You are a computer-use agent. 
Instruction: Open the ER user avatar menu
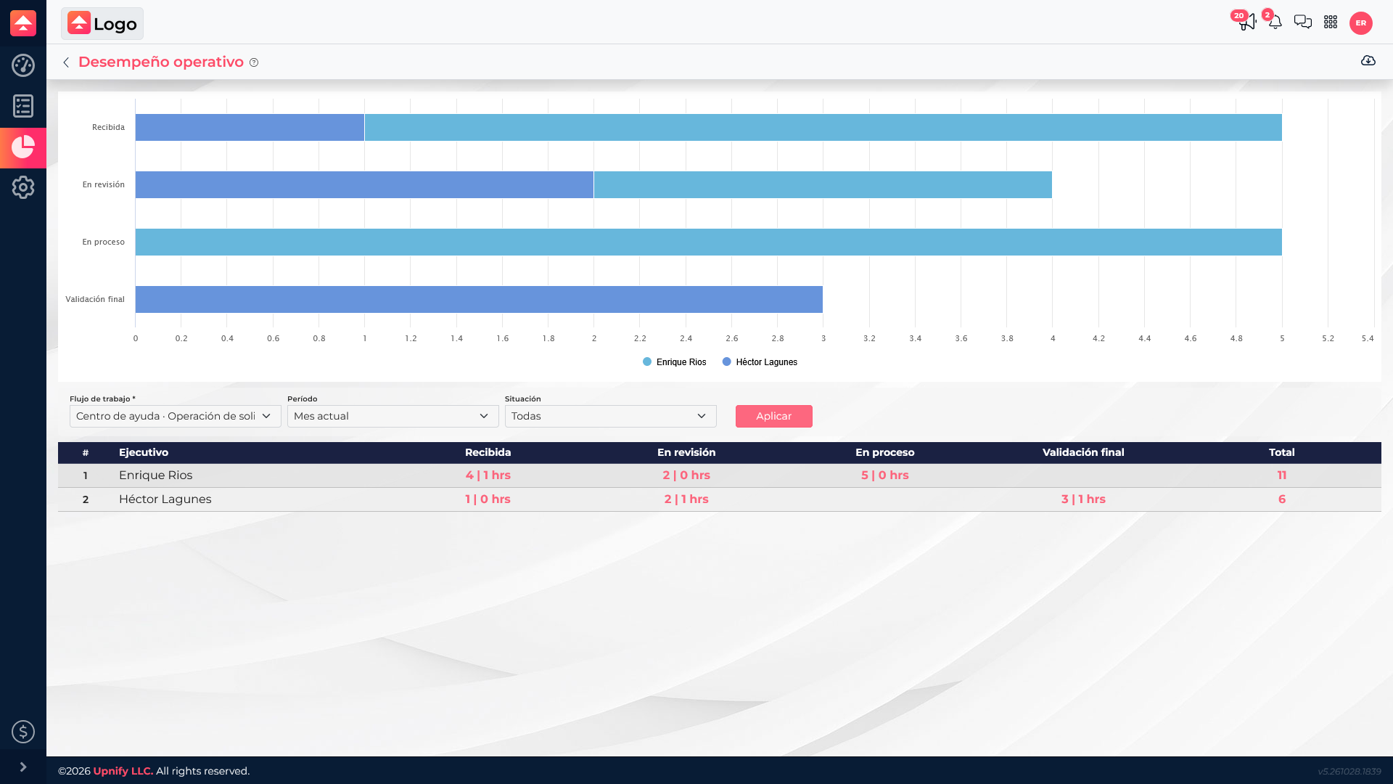click(x=1361, y=23)
